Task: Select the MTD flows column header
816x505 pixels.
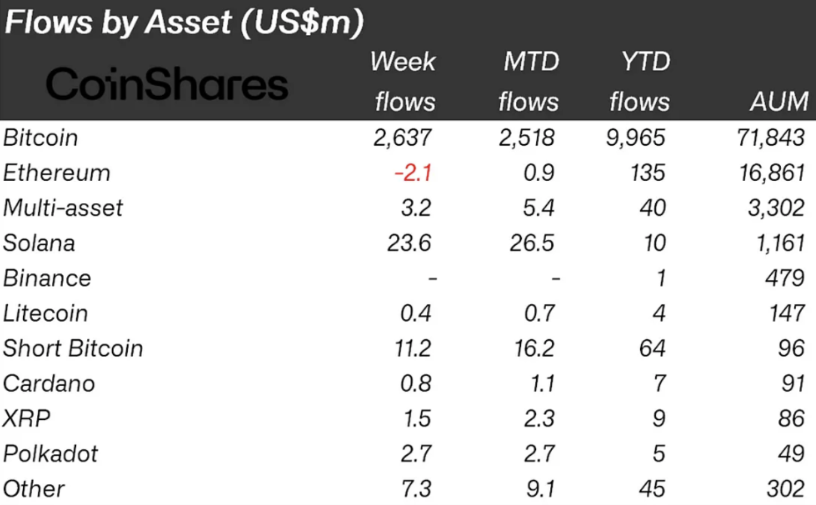Action: (x=530, y=81)
